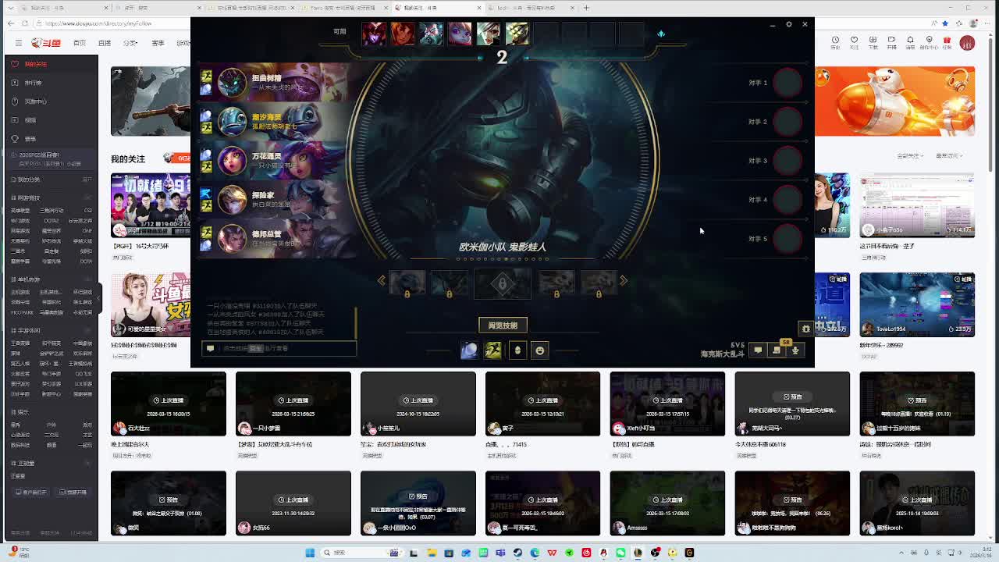Open 排行榜 item in Douyu sidebar

click(33, 83)
